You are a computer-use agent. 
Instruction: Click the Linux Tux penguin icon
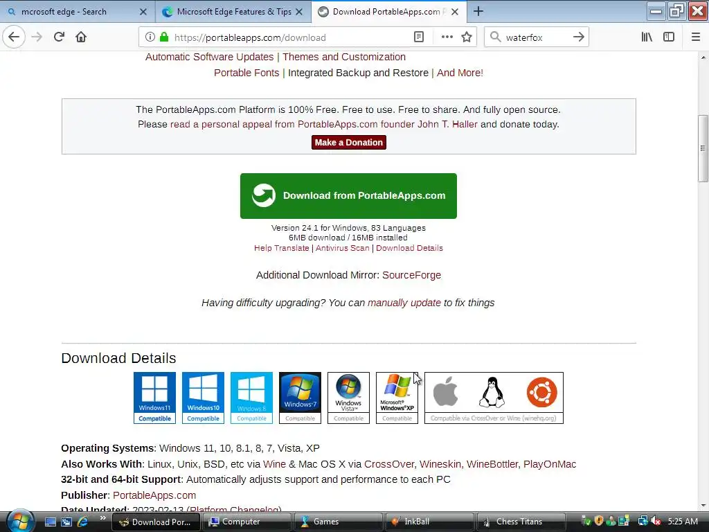tap(492, 392)
